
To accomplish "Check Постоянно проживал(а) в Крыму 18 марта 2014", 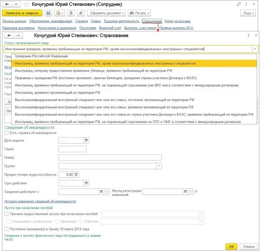I will coord(6,229).
